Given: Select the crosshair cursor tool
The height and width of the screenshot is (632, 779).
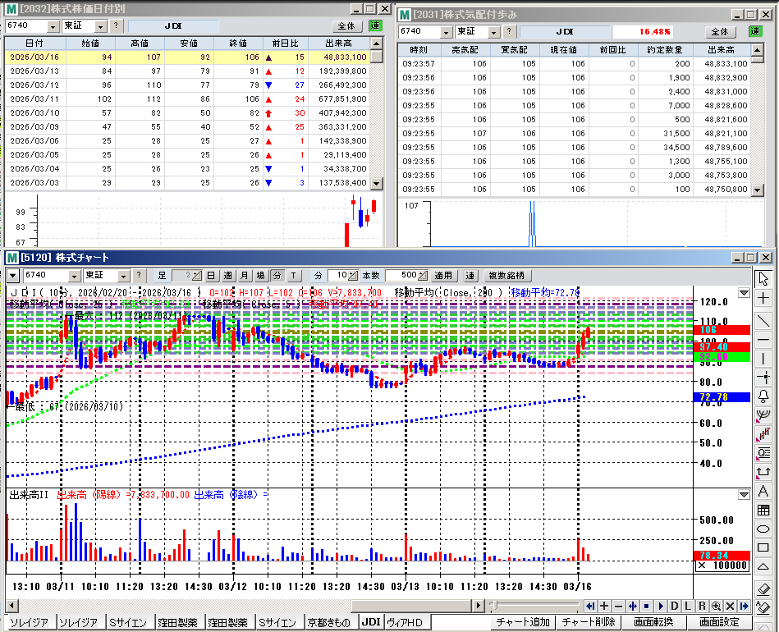Looking at the screenshot, I should click(763, 298).
